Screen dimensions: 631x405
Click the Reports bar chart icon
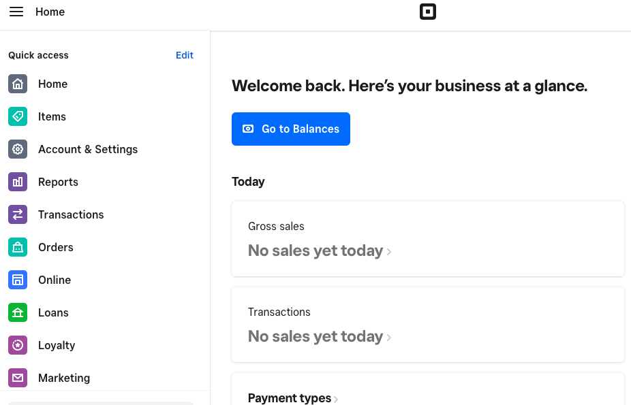[x=18, y=182]
